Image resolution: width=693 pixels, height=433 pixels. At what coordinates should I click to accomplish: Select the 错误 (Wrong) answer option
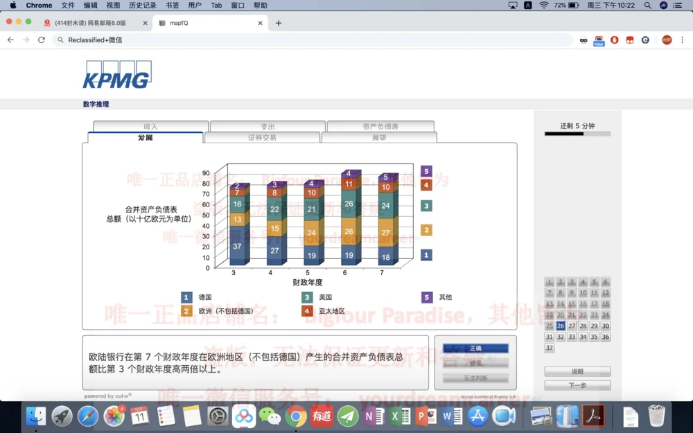(x=475, y=363)
